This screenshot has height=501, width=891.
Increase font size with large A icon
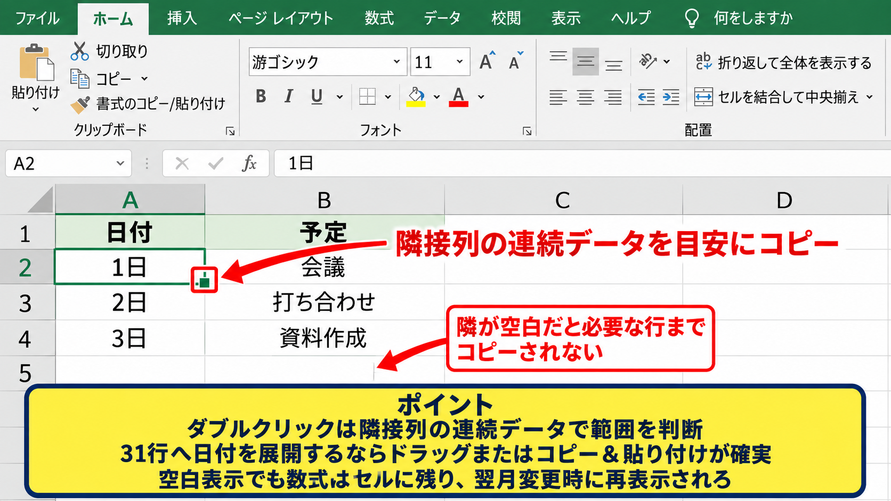coord(487,61)
